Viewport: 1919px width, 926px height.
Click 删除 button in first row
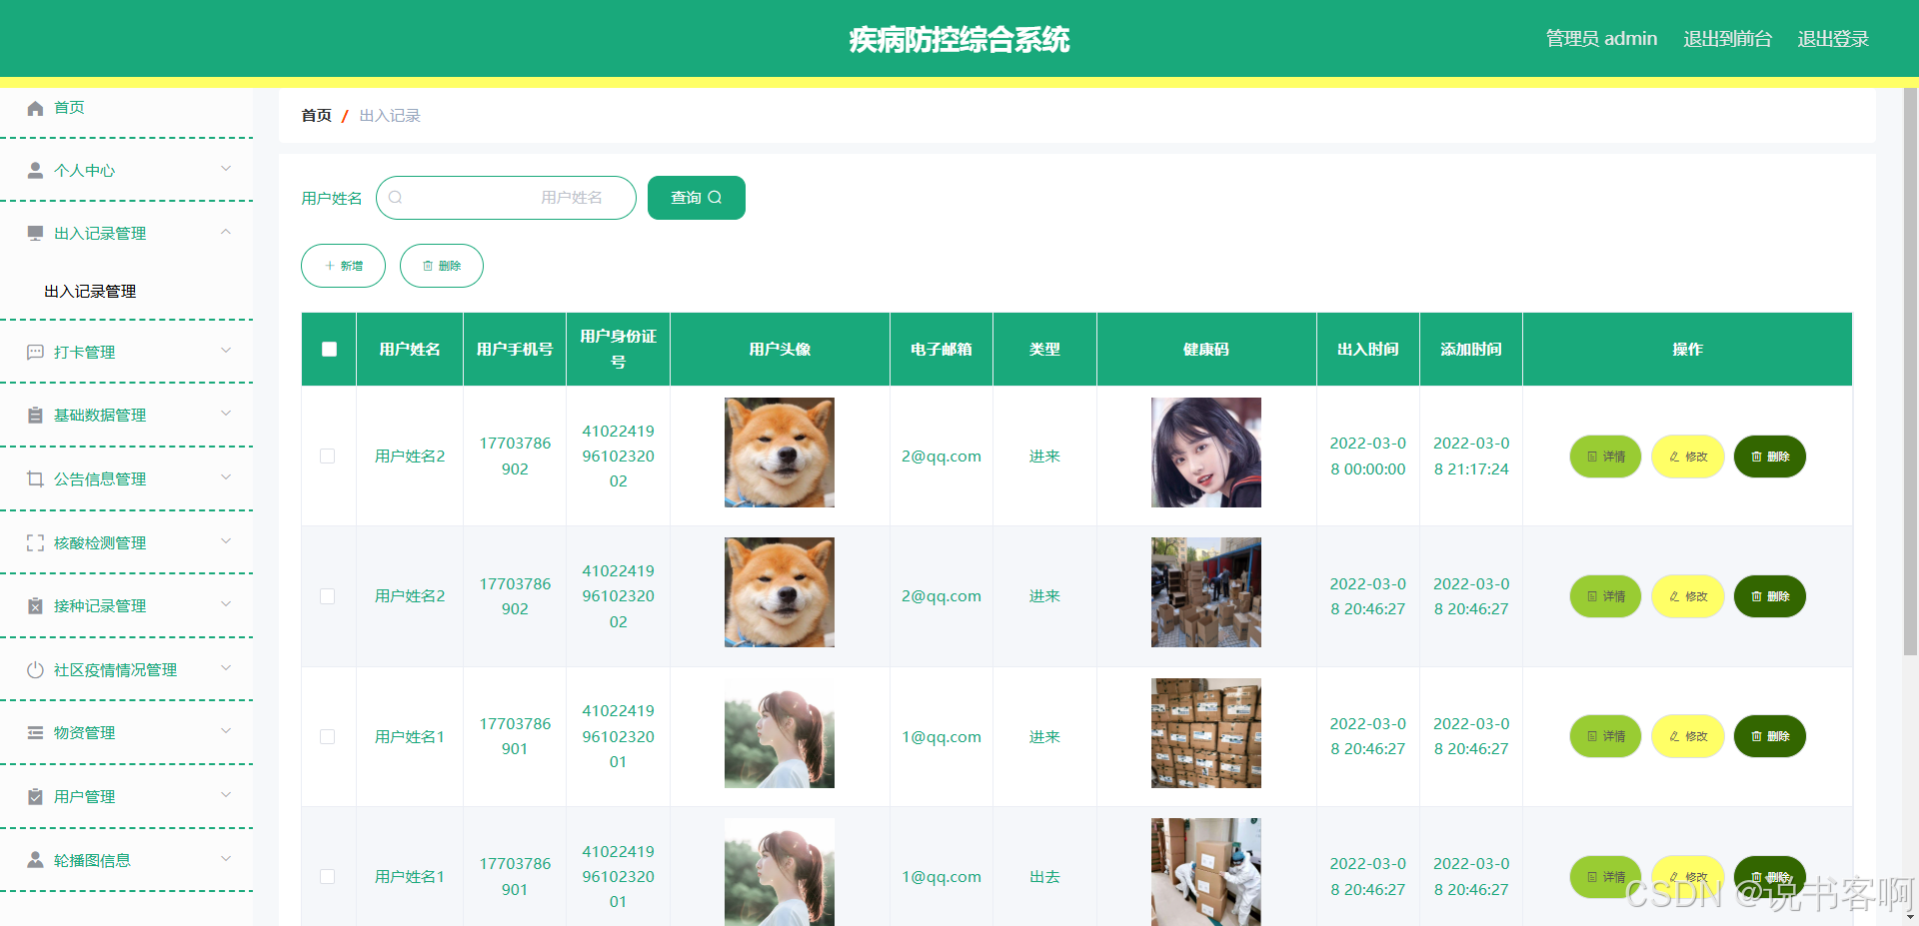tap(1770, 457)
